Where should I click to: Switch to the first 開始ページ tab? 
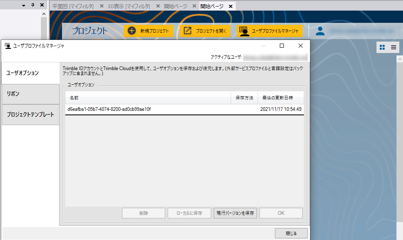(x=176, y=6)
